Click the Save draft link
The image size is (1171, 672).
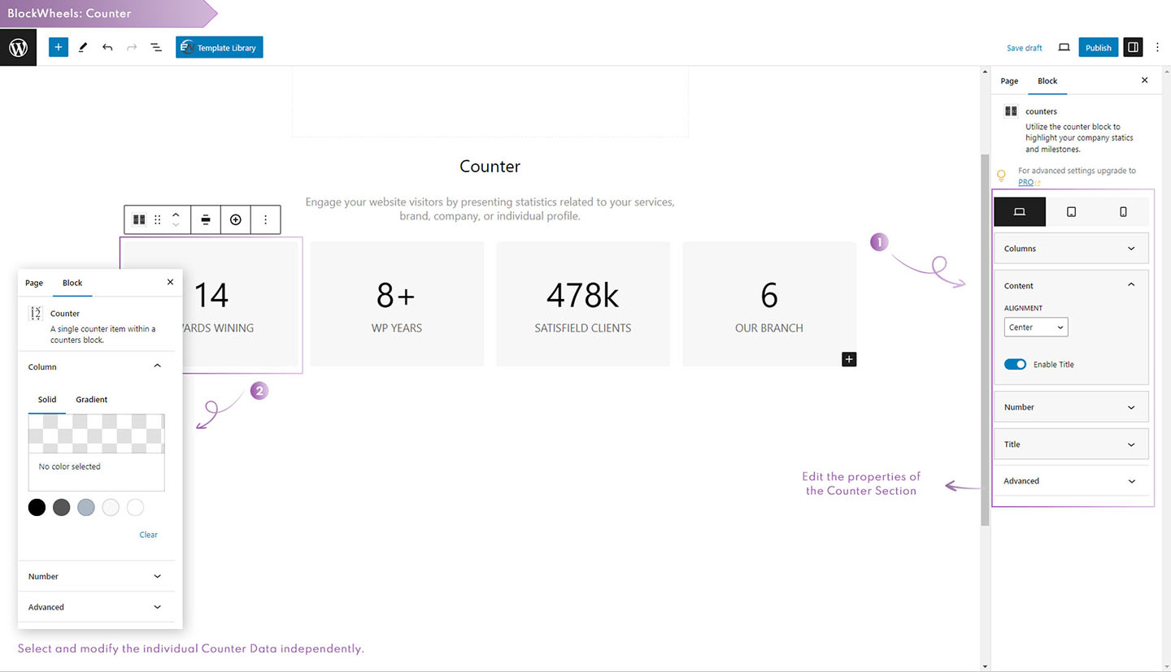pos(1024,48)
